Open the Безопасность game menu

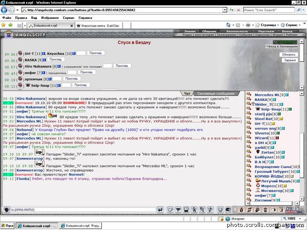click(237, 31)
